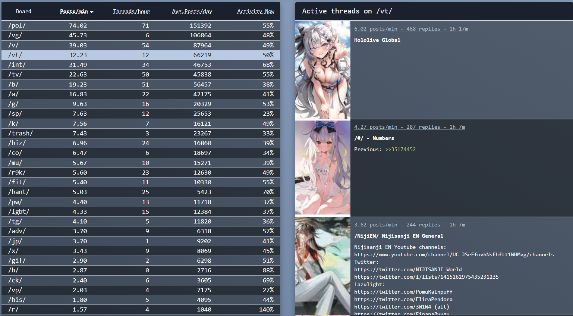The width and height of the screenshot is (573, 316).
Task: Sort by Activity Now column header
Action: tap(256, 12)
